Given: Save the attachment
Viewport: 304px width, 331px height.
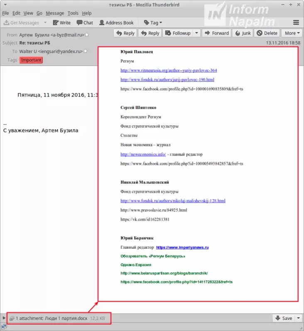Looking at the screenshot, I should point(284,318).
